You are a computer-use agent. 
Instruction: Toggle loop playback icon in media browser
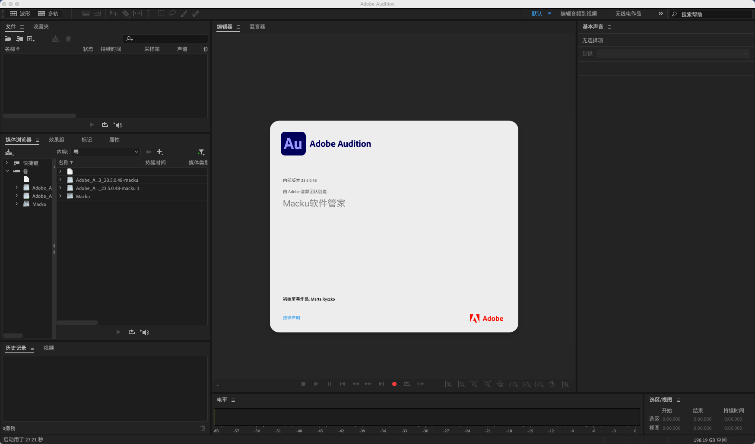click(132, 332)
